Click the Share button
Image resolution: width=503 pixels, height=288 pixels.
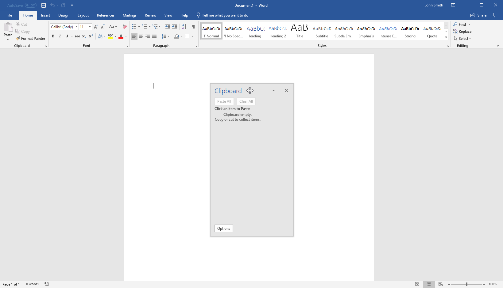(x=478, y=15)
